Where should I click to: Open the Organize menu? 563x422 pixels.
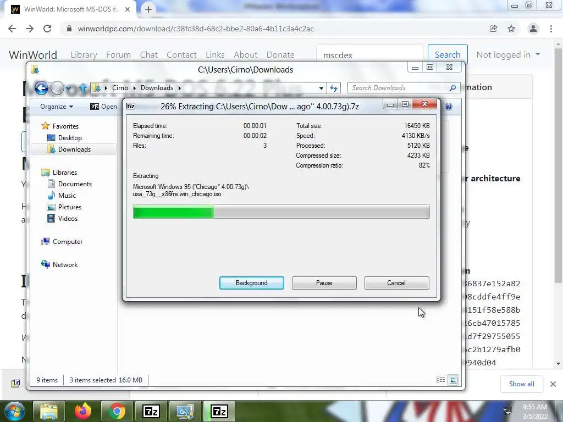57,107
